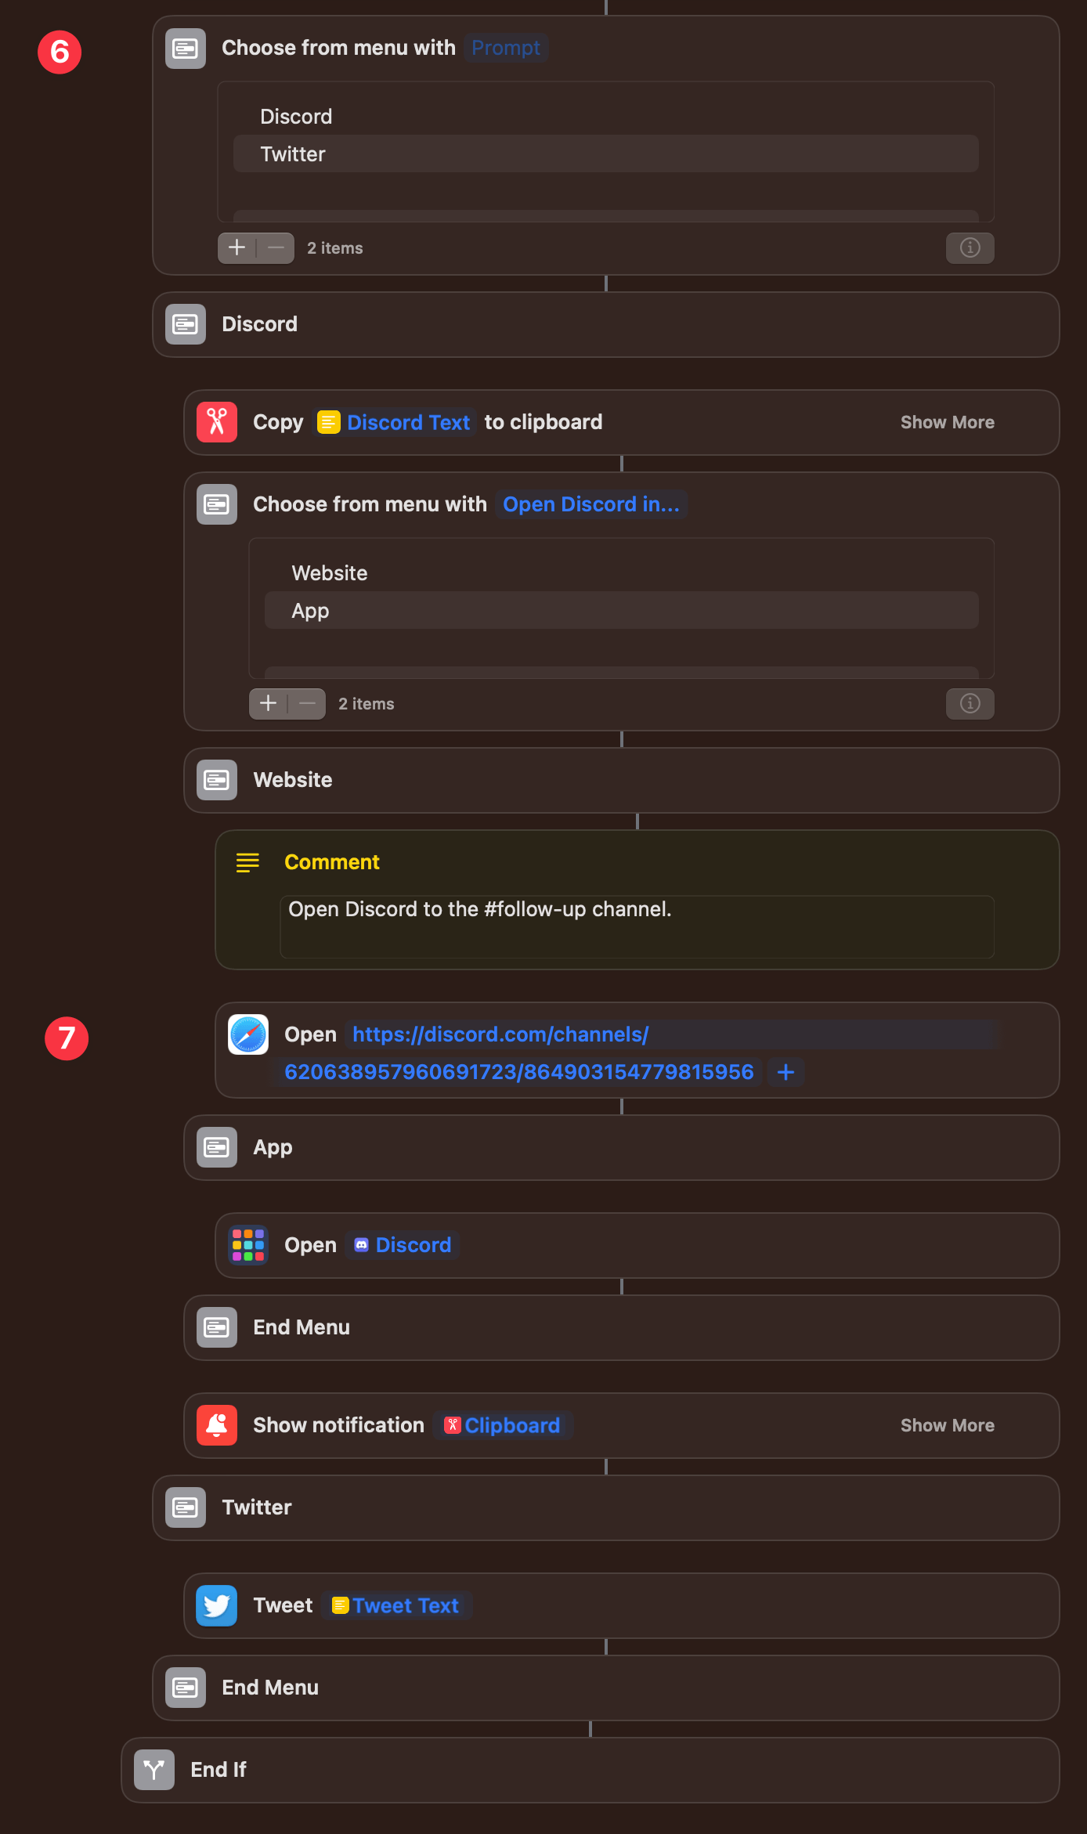Select the Prompt field of first menu
The height and width of the screenshot is (1834, 1087).
[506, 48]
